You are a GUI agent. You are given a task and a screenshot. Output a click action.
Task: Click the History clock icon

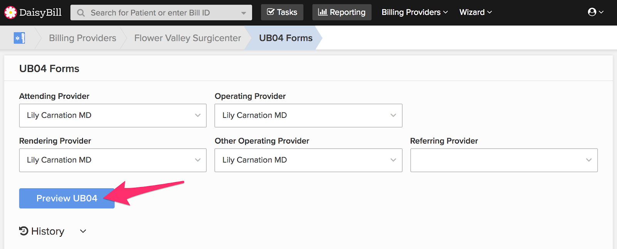click(24, 231)
